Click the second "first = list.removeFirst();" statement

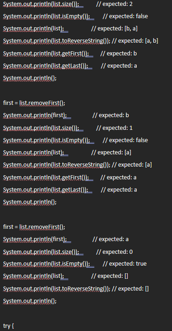[x=34, y=227]
